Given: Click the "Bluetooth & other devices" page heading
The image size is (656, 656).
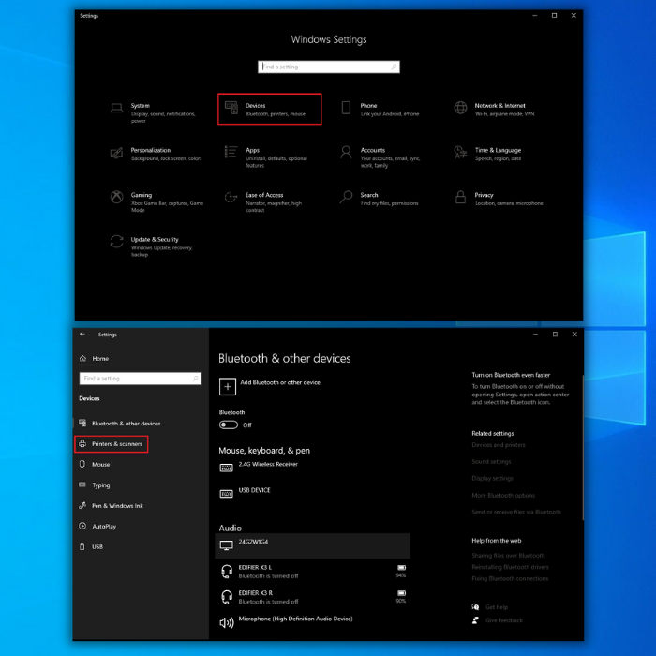Looking at the screenshot, I should click(x=285, y=359).
